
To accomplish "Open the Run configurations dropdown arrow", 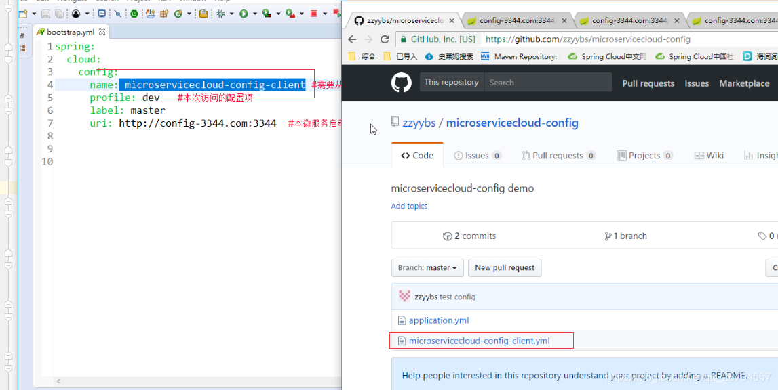I will click(x=255, y=14).
